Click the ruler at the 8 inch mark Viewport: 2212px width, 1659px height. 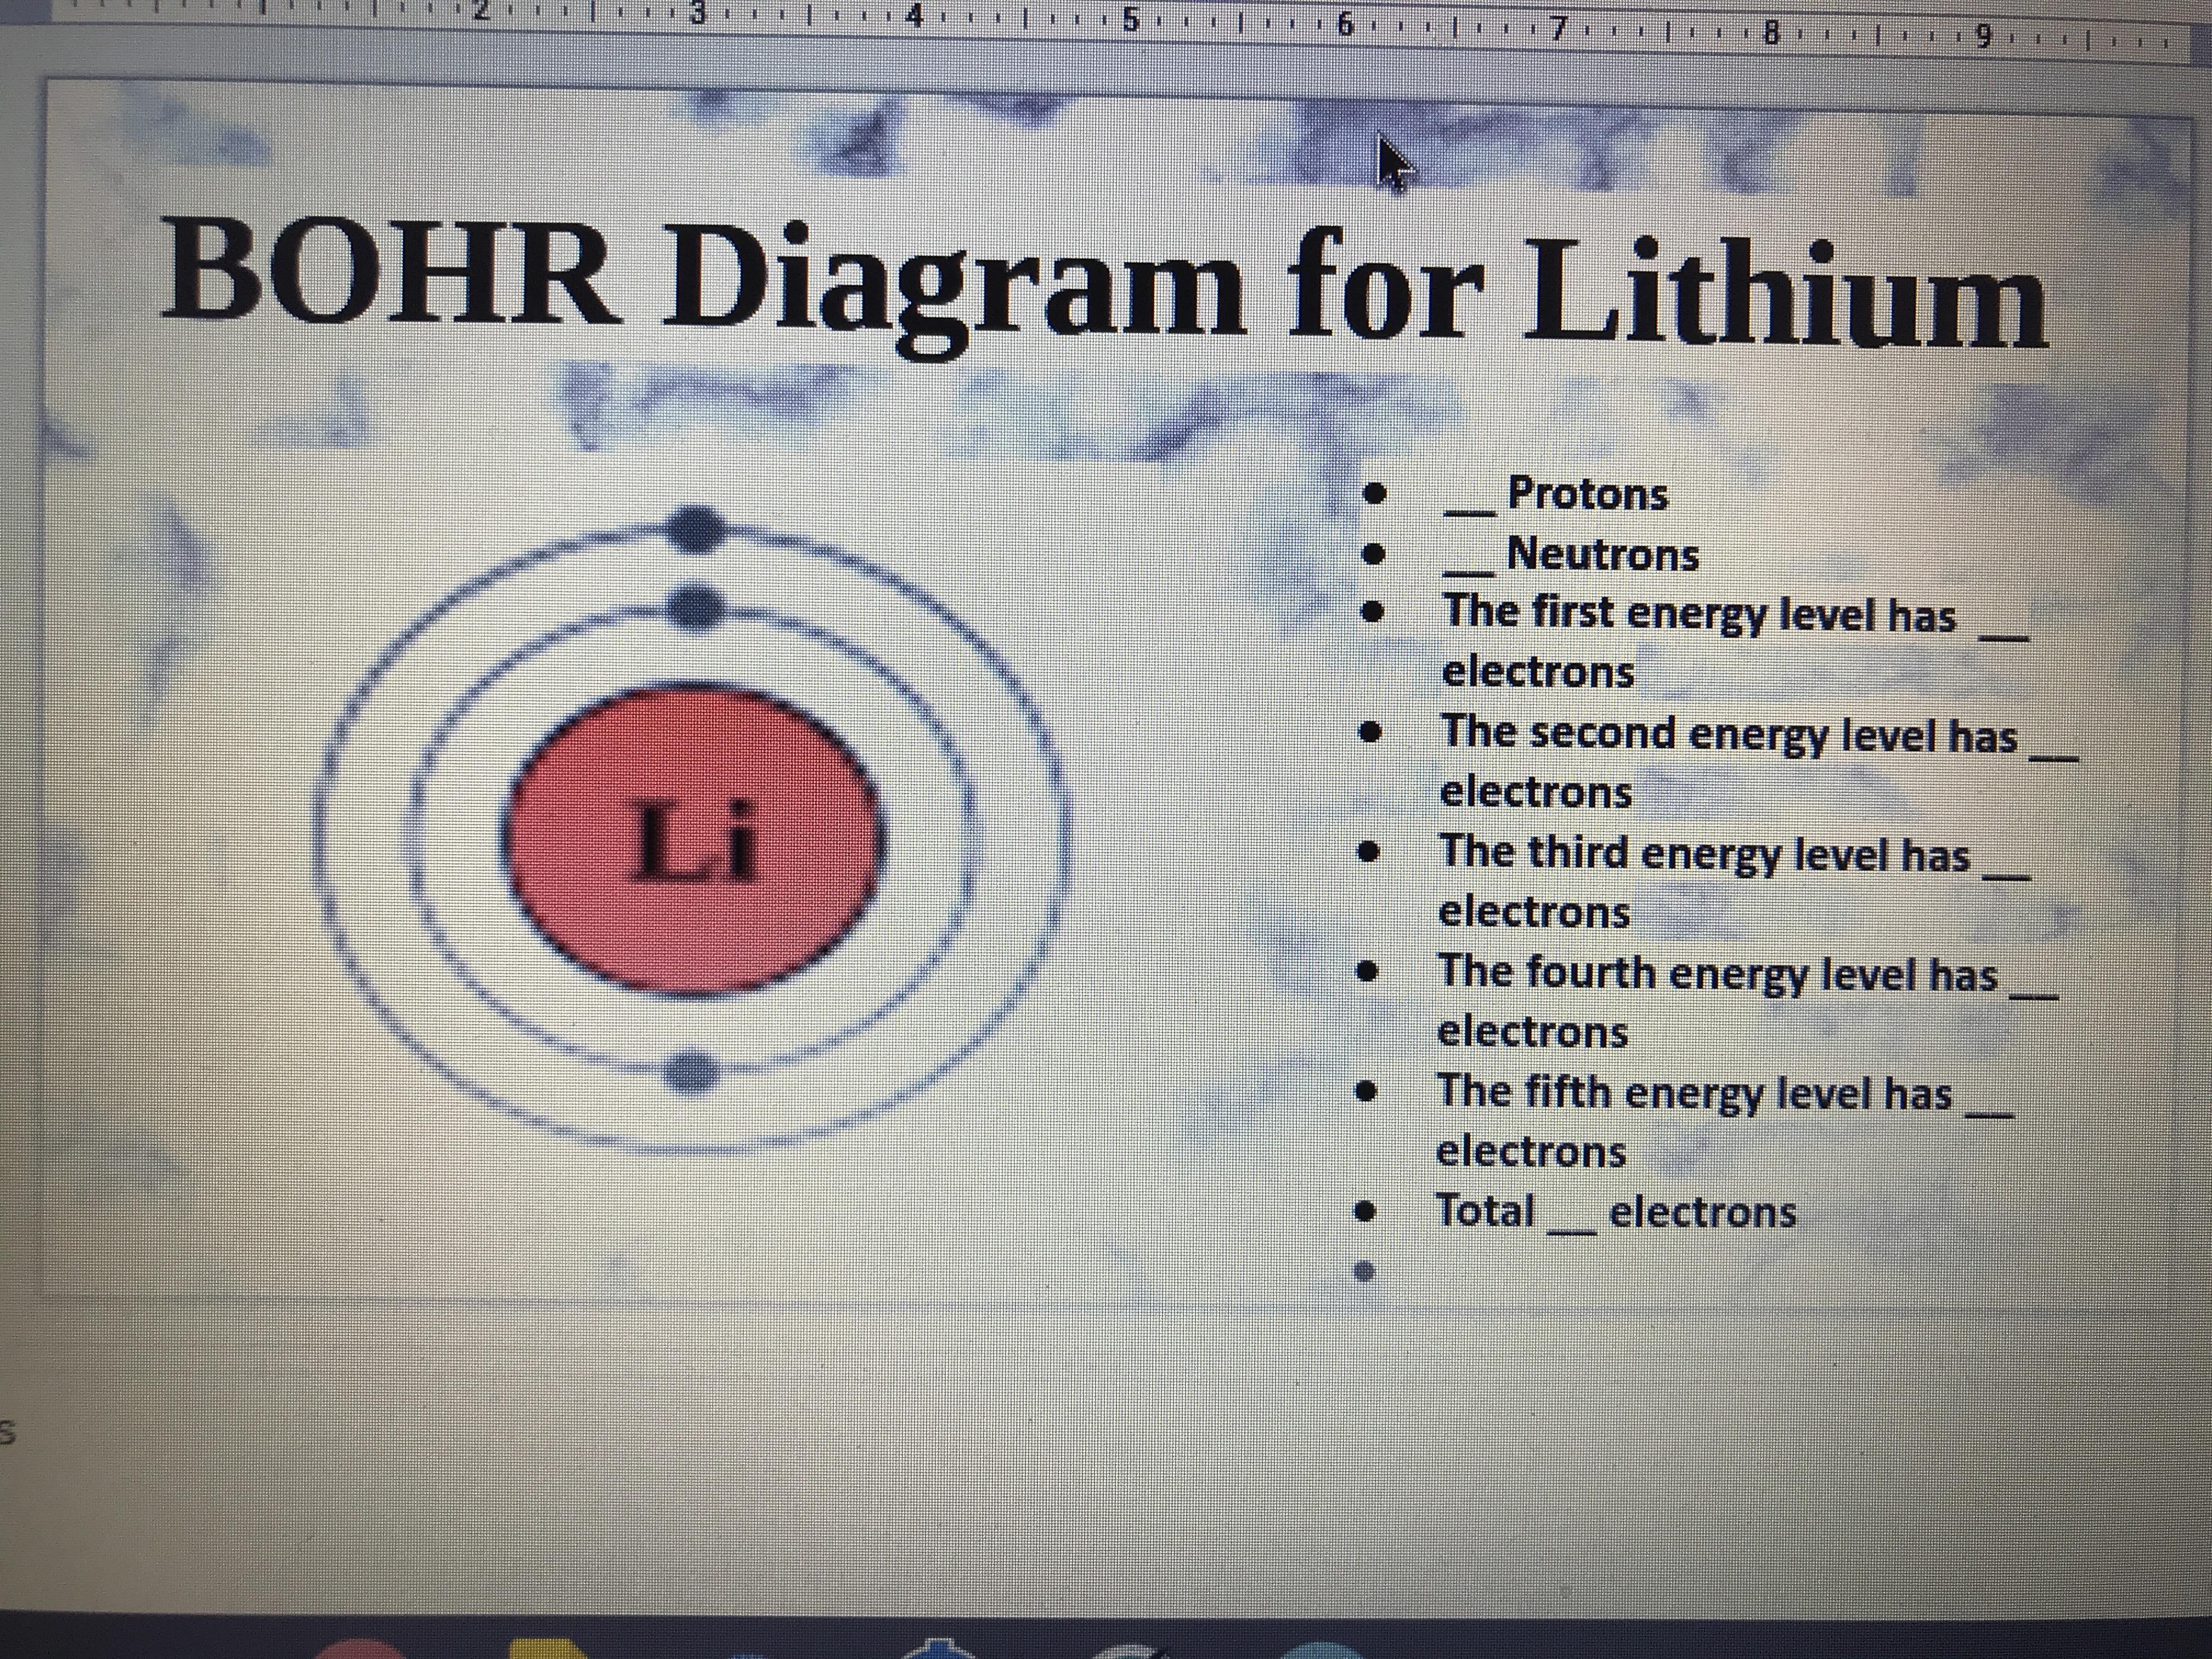pos(1771,33)
